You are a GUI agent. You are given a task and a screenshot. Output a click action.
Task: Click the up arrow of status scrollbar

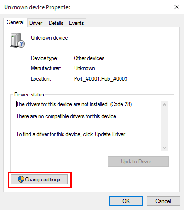(x=165, y=105)
